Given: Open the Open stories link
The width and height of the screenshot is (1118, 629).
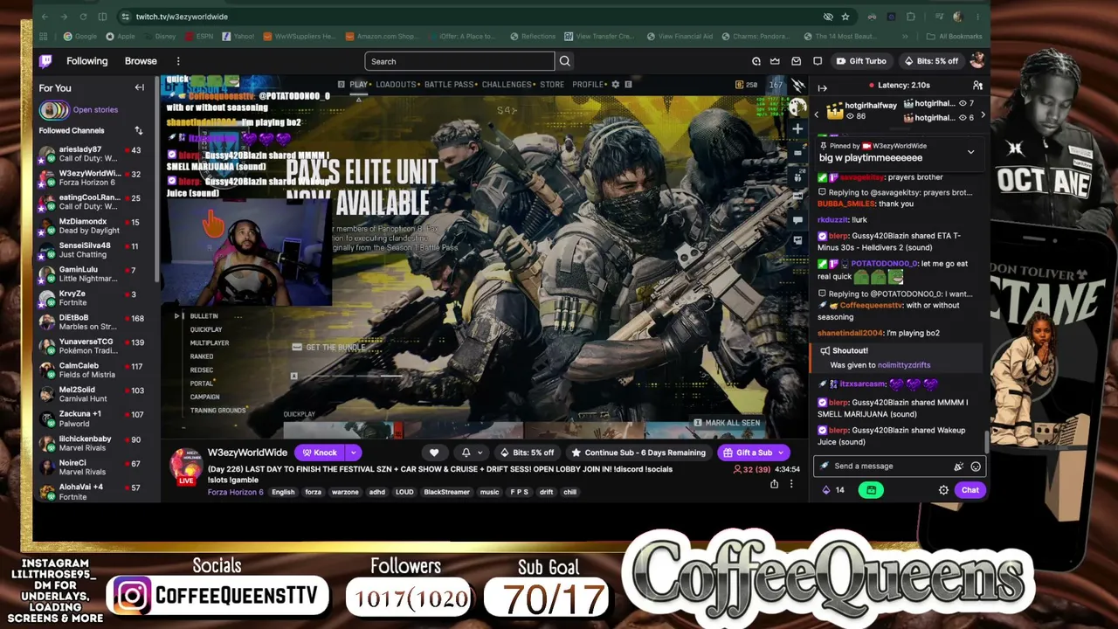Looking at the screenshot, I should [x=95, y=110].
